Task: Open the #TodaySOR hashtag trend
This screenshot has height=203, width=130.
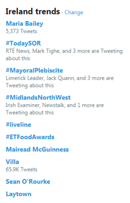Action: pyautogui.click(x=23, y=43)
